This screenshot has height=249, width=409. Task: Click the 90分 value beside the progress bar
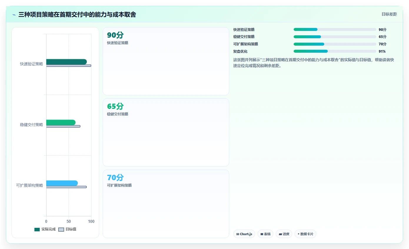click(x=383, y=29)
